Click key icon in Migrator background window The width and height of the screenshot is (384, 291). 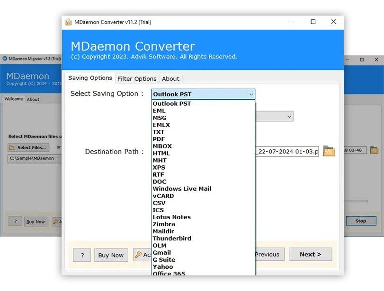click(x=55, y=222)
